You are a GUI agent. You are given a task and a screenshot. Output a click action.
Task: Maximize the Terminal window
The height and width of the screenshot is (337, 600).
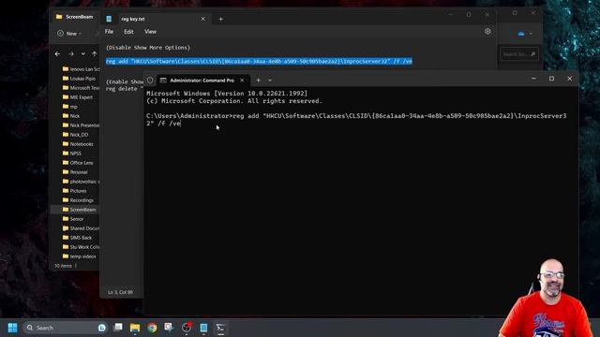point(551,79)
